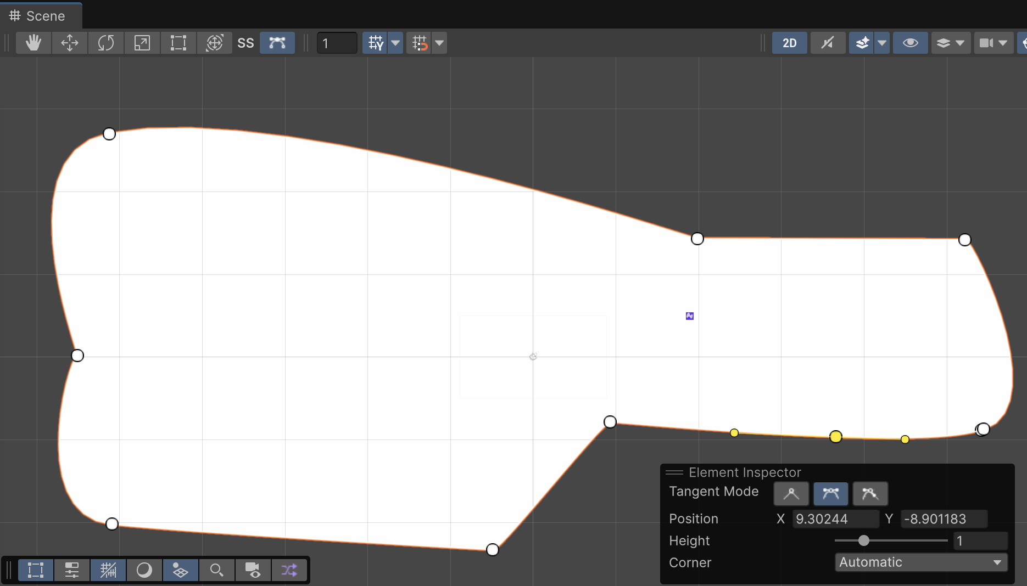1027x586 pixels.
Task: Set tangent mode to Linear
Action: [x=791, y=494]
